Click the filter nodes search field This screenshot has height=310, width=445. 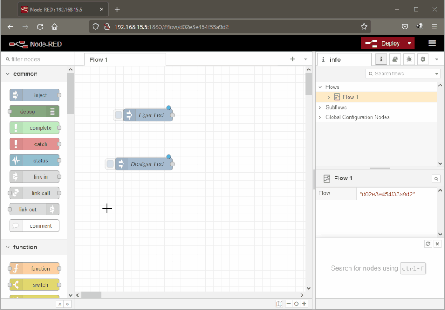(x=37, y=59)
